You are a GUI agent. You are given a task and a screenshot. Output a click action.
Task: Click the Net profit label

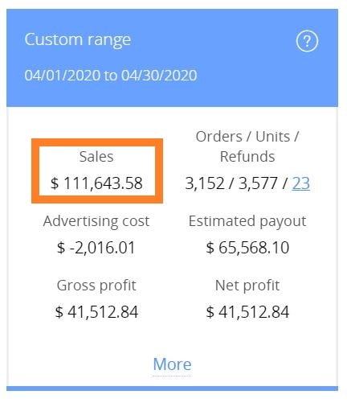(247, 286)
